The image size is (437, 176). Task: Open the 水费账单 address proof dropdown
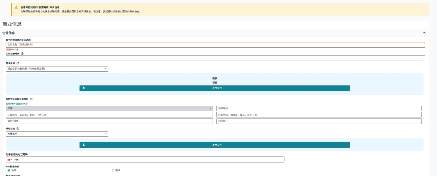(57, 134)
